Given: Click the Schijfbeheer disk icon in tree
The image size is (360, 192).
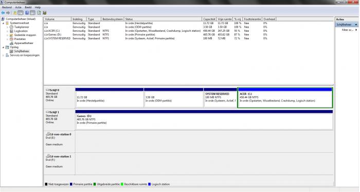Looking at the screenshot, I should tap(11, 51).
